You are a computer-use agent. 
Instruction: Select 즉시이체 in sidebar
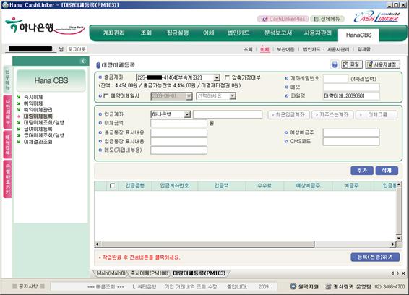(x=33, y=97)
